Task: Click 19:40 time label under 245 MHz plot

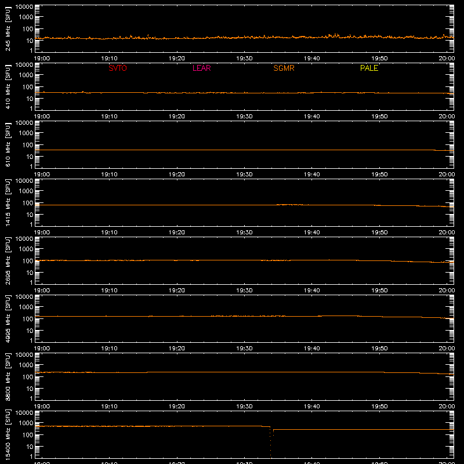Action: point(312,59)
